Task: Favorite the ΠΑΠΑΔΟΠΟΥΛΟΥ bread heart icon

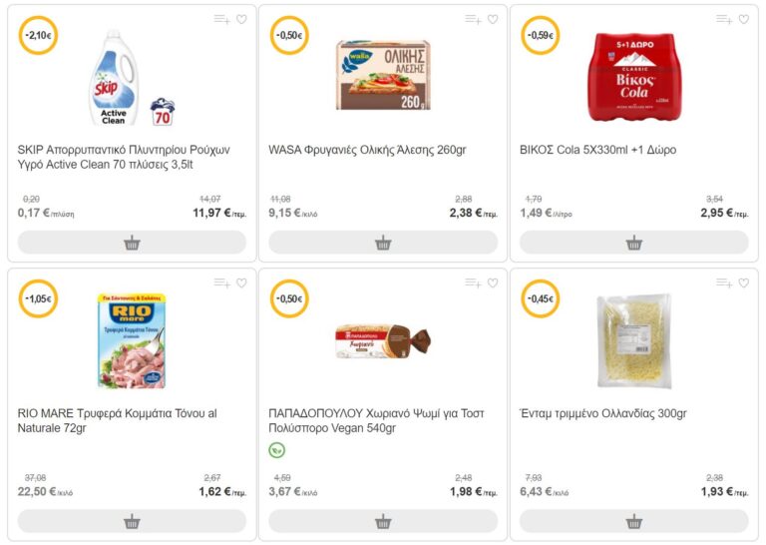Action: pos(493,283)
